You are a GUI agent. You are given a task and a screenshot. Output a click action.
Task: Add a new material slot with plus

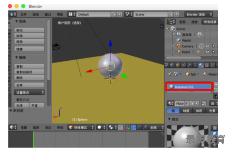tap(216, 85)
